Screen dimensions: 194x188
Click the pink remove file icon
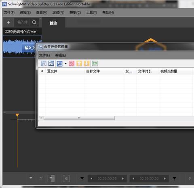coord(72,64)
